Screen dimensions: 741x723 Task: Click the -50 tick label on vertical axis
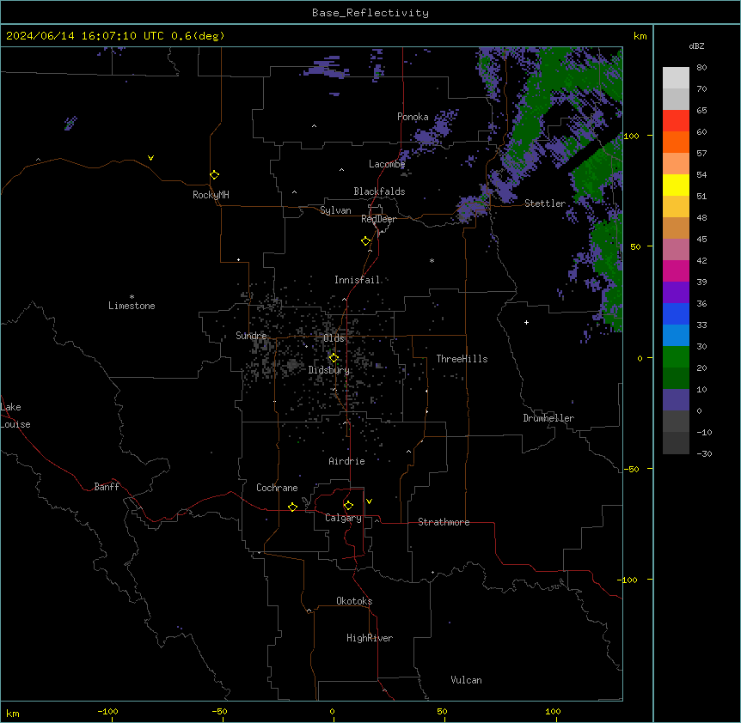[x=631, y=469]
